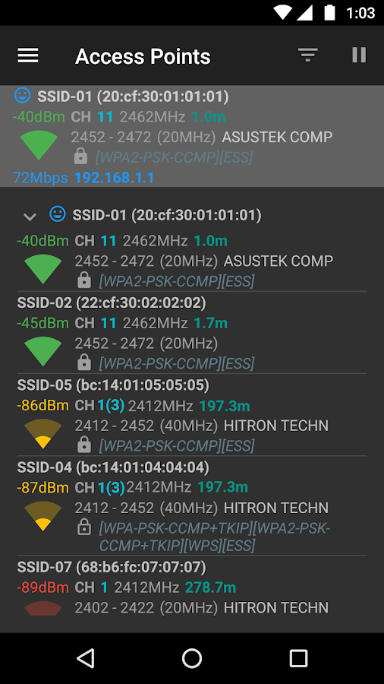Tap the Access Points title
Viewport: 384px width, 684px height.
pyautogui.click(x=143, y=56)
